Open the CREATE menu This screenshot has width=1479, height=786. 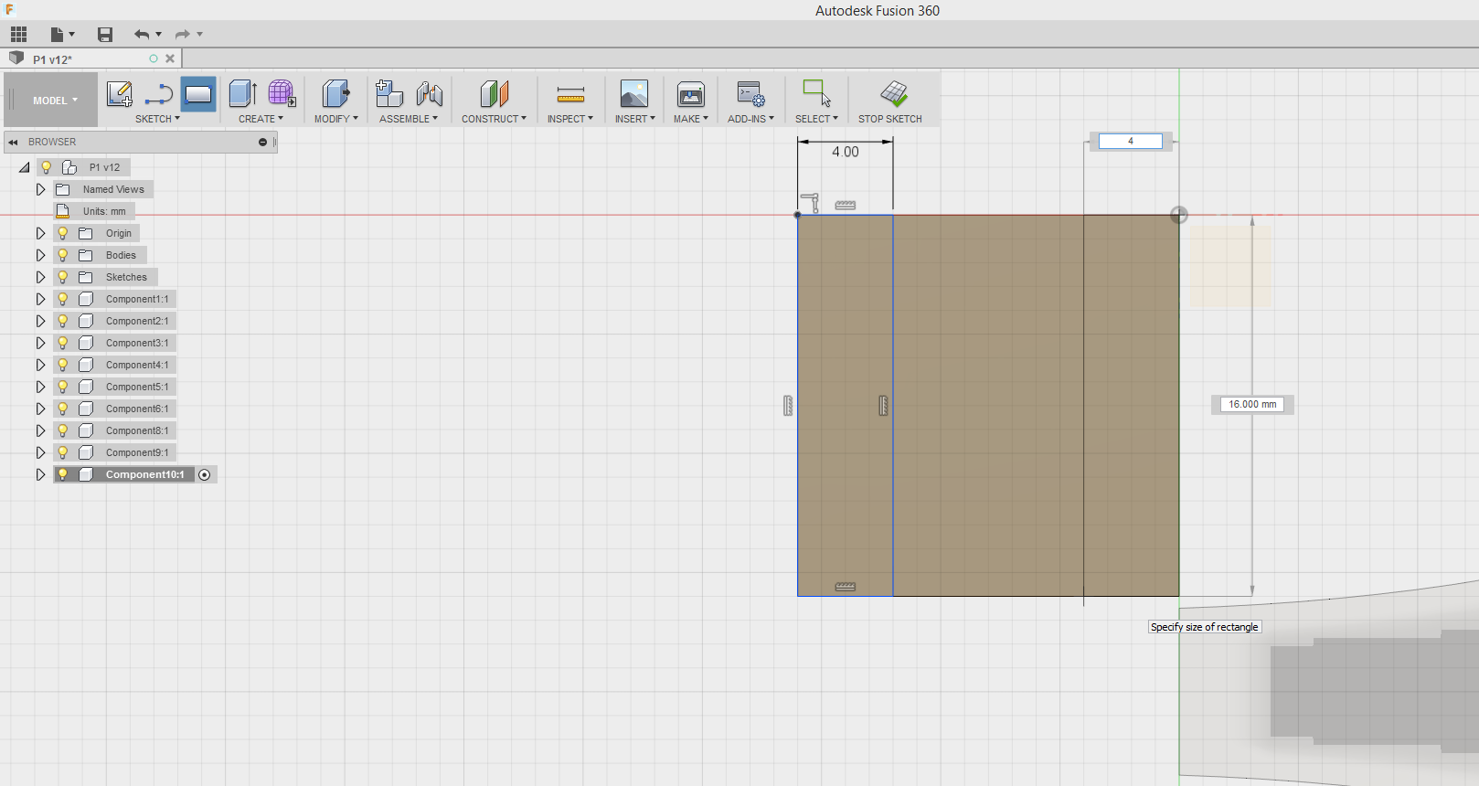(261, 119)
